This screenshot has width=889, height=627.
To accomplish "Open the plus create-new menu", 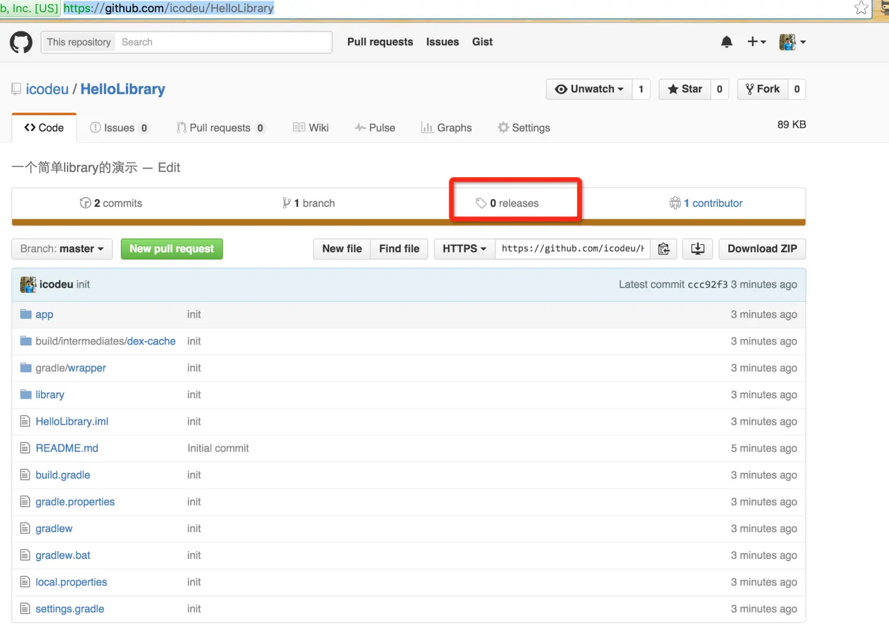I will pyautogui.click(x=756, y=41).
